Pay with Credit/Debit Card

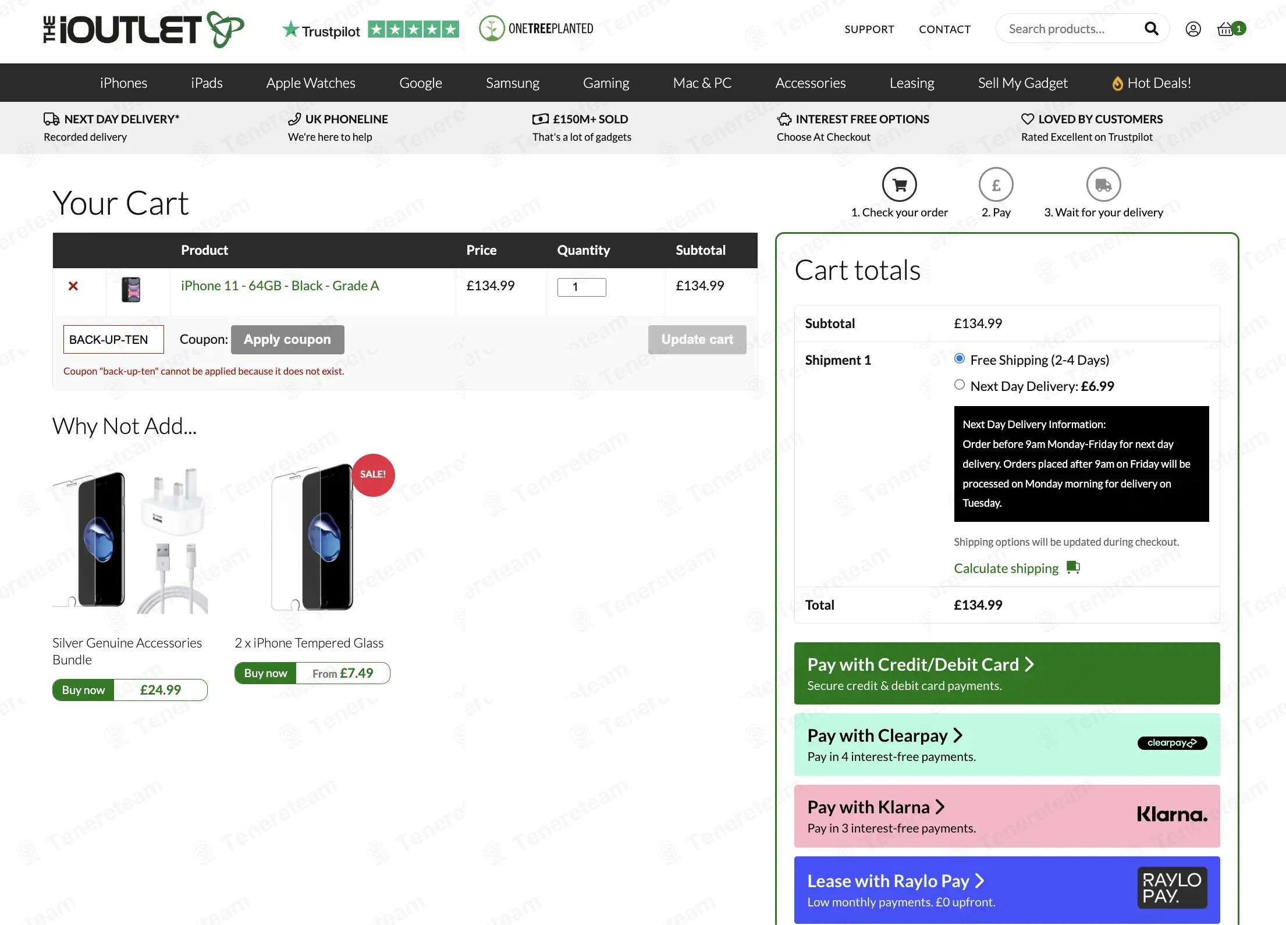(x=1007, y=673)
